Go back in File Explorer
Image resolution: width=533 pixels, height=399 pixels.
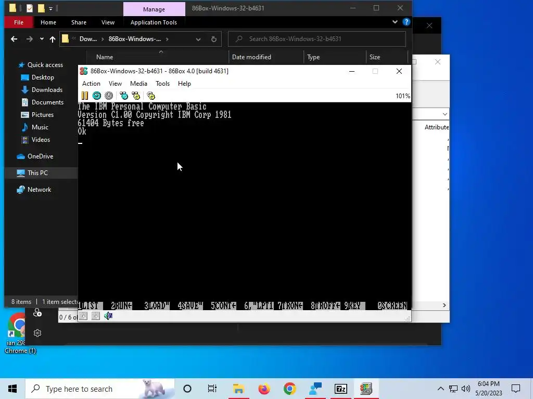tap(14, 39)
